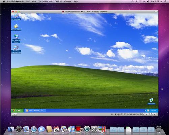
Task: Expand the small arrow left of wrench icon
Action: tap(143, 114)
